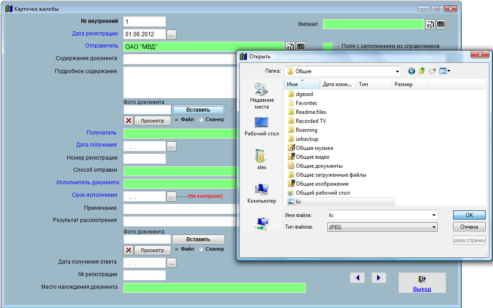This screenshot has width=493, height=308.
Task: Go up one folder level icon
Action: click(422, 71)
